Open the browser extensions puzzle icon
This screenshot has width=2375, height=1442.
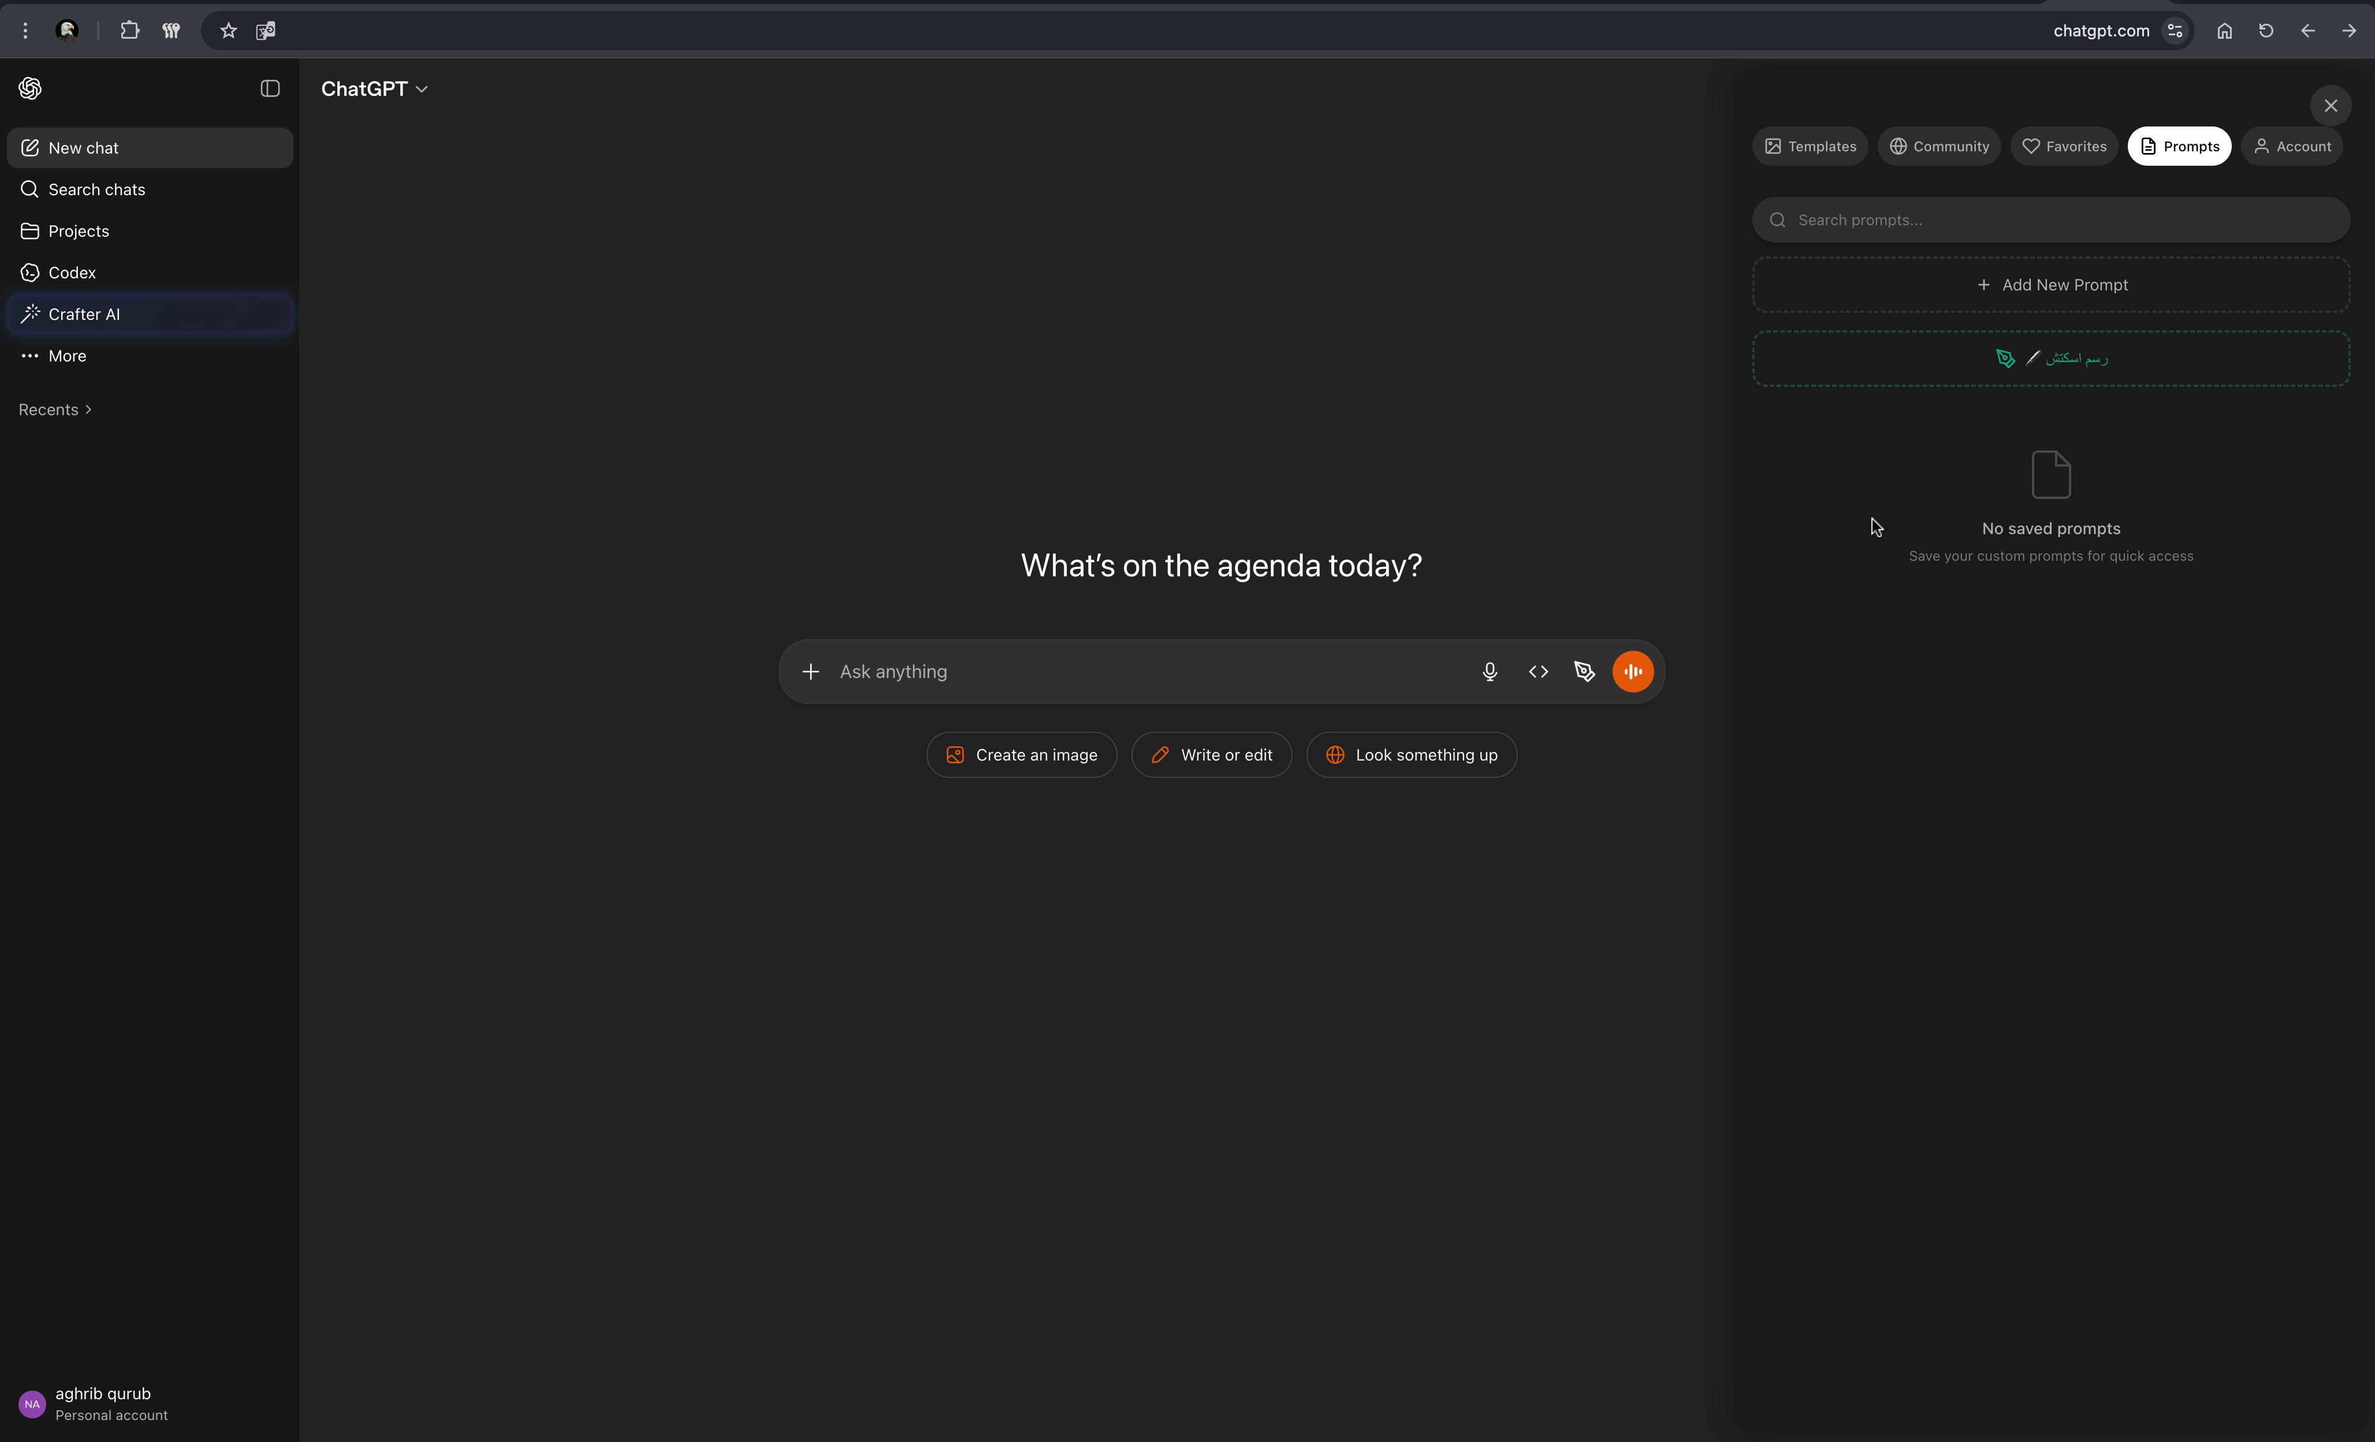coord(130,31)
